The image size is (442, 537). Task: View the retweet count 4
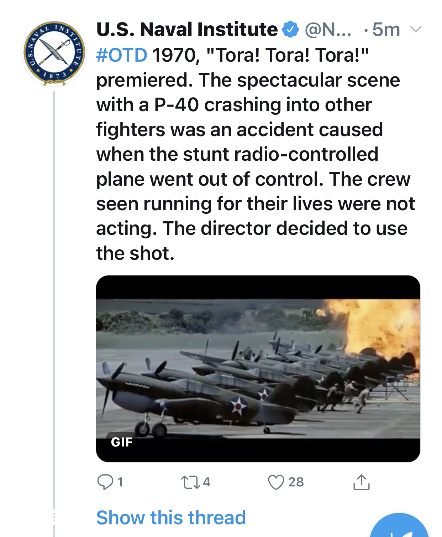(x=207, y=482)
